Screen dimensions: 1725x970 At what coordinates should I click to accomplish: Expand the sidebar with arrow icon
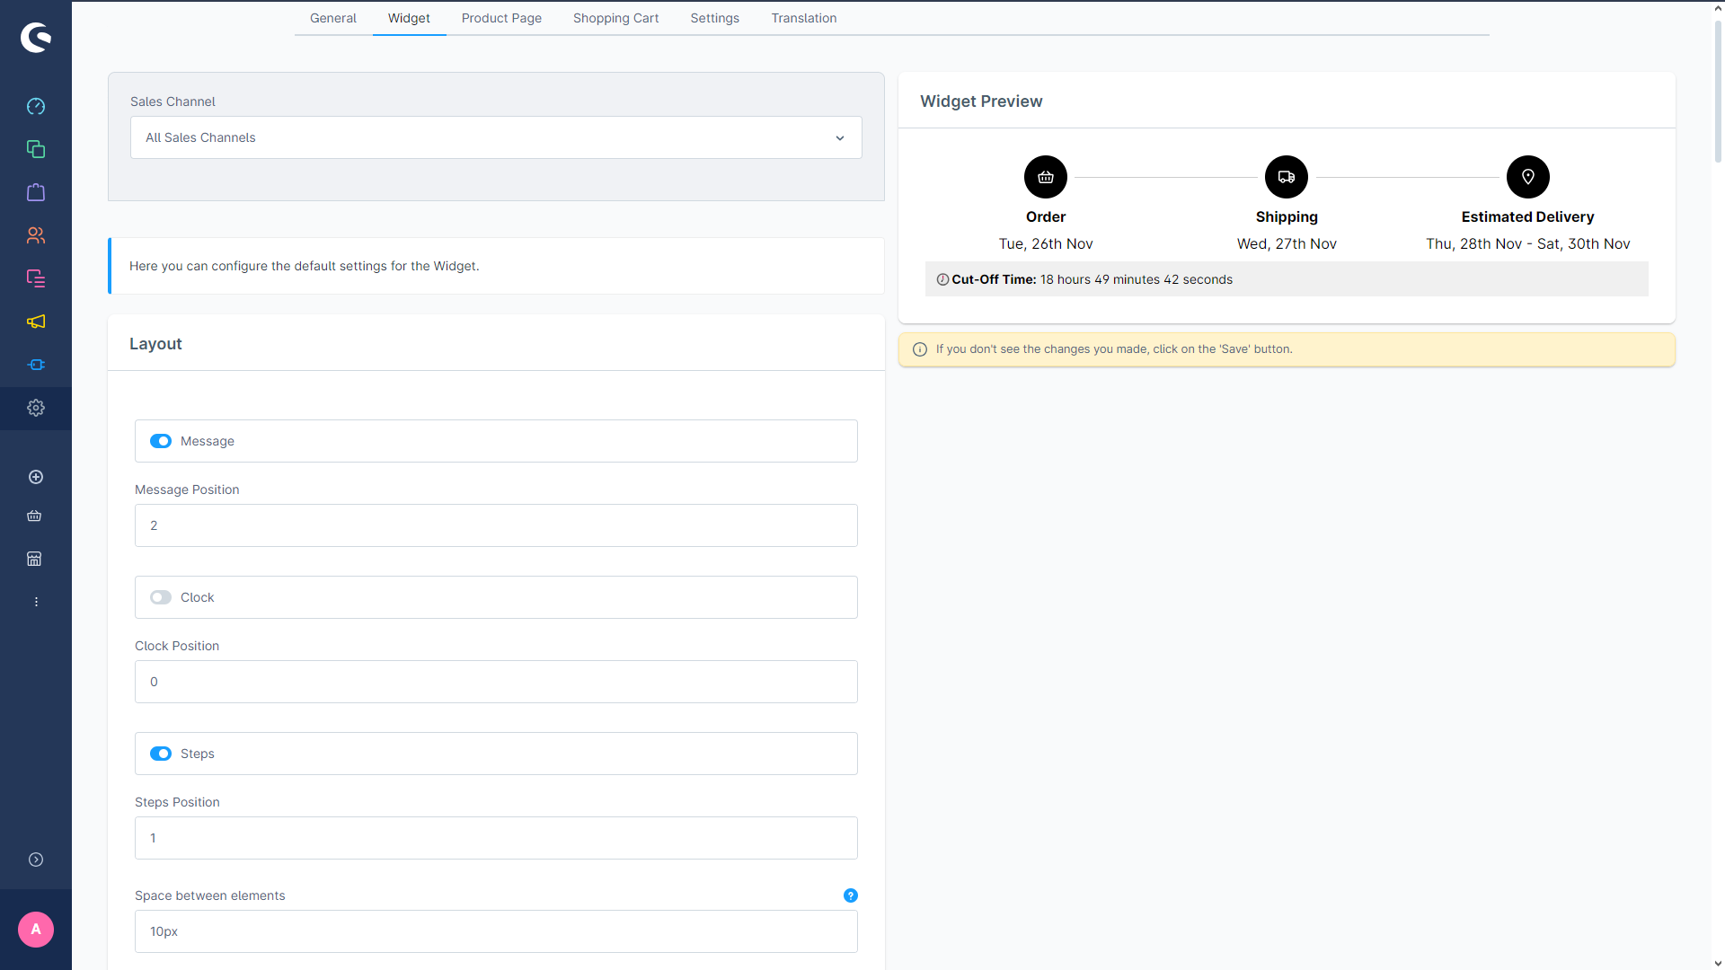(36, 860)
